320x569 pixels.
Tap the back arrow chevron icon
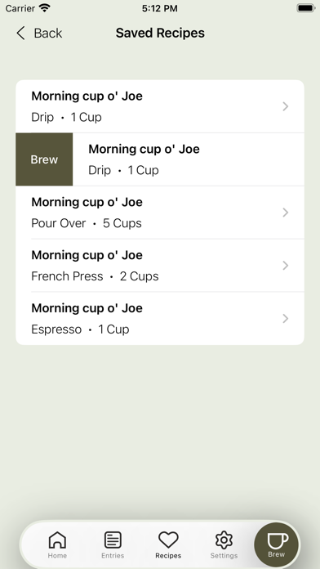(x=20, y=33)
